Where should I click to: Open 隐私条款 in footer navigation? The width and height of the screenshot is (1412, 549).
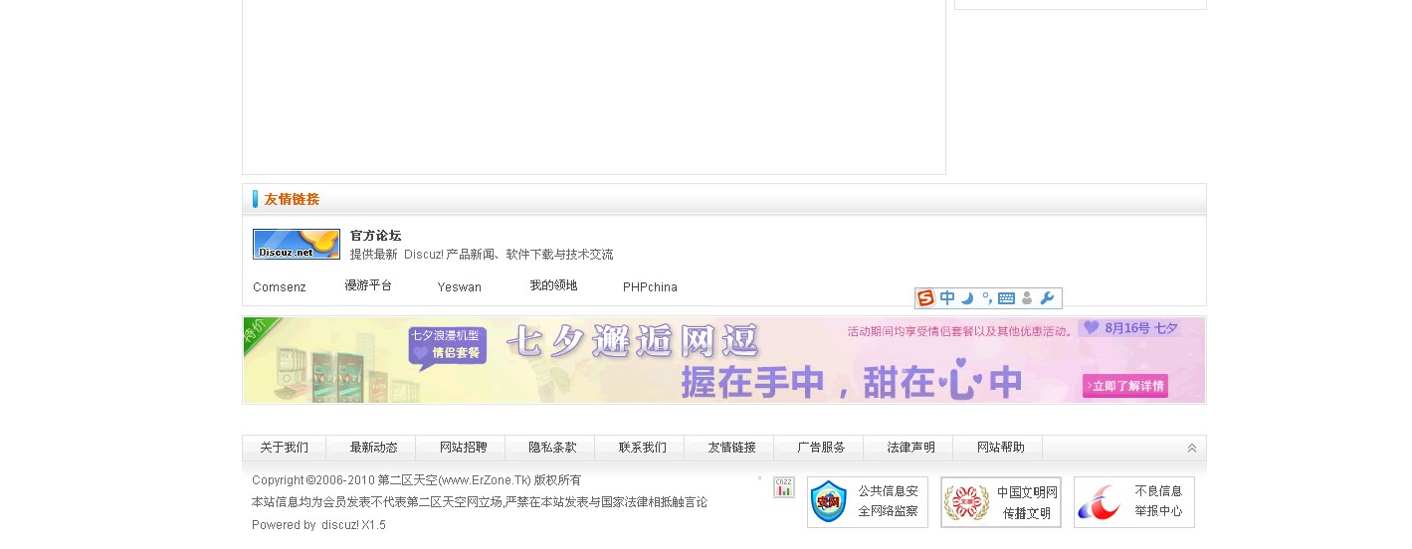click(553, 448)
